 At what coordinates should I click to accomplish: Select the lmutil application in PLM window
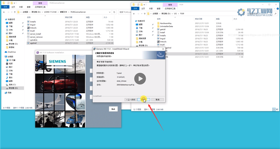200,45
